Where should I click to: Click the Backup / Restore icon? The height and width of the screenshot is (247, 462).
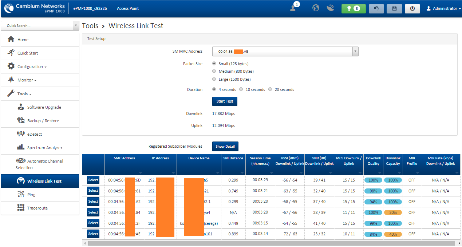pos(21,120)
